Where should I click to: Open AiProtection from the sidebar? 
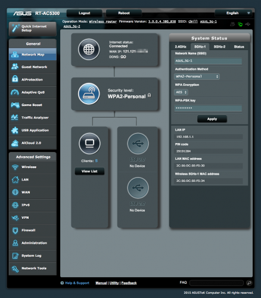[x=33, y=79]
